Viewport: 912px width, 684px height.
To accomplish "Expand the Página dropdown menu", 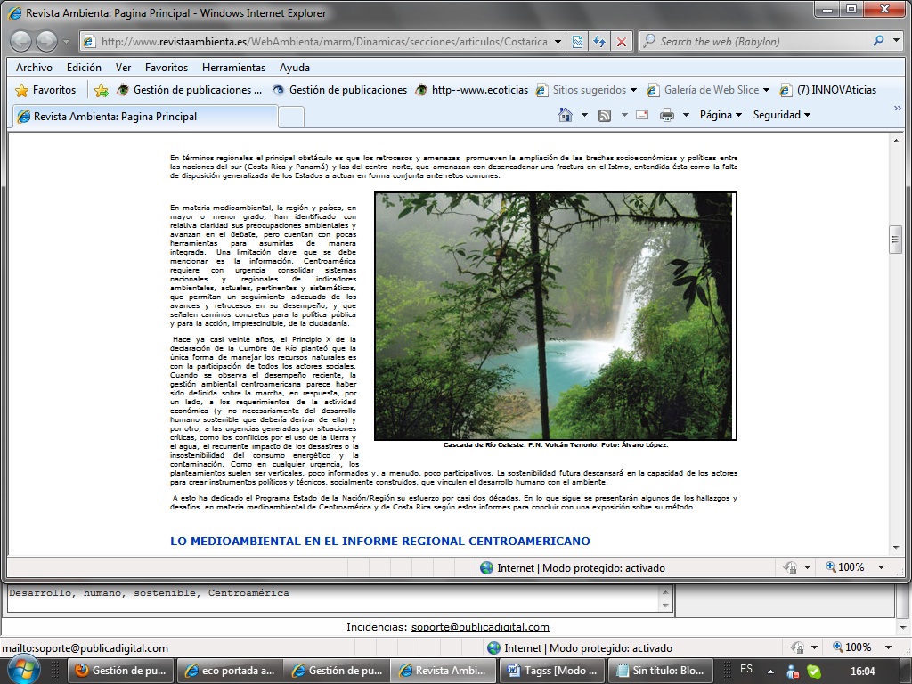I will coord(721,115).
